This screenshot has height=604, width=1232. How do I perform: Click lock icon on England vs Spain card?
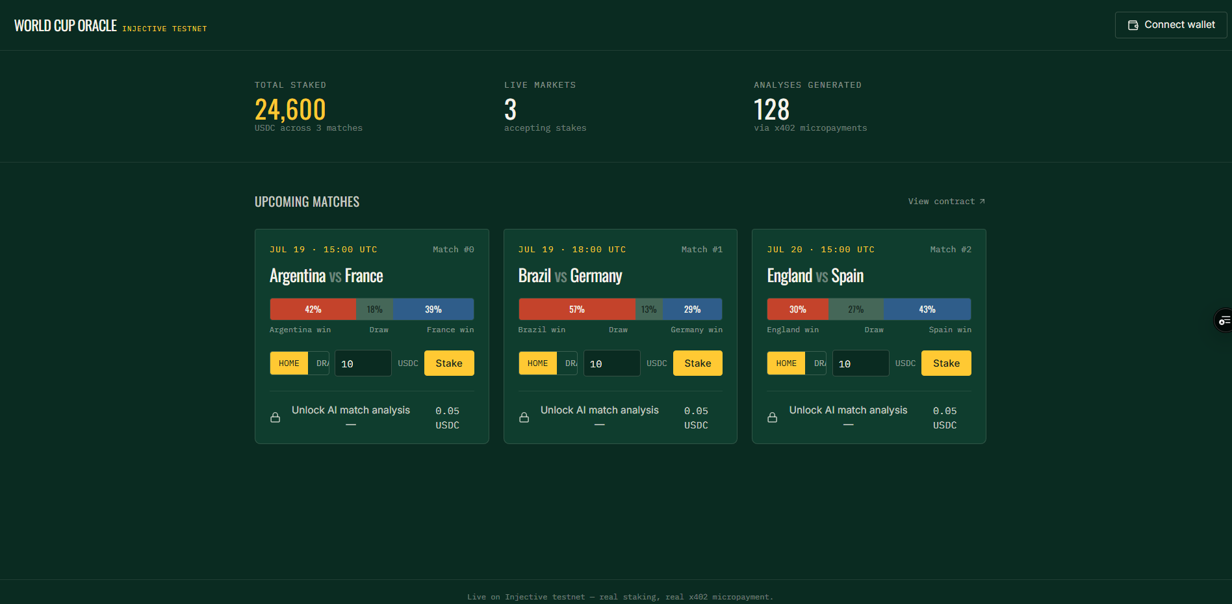coord(773,417)
